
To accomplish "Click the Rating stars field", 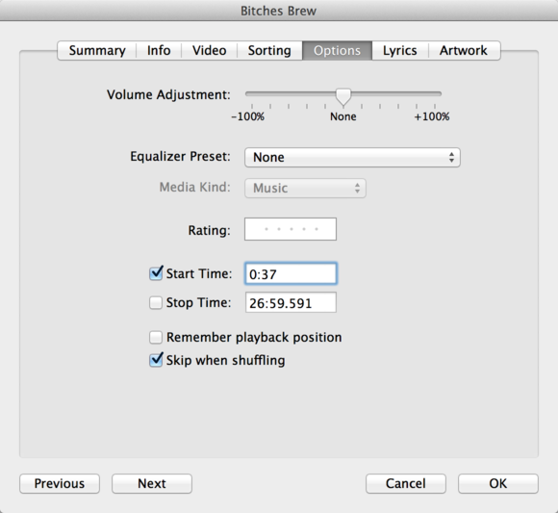I will click(291, 229).
